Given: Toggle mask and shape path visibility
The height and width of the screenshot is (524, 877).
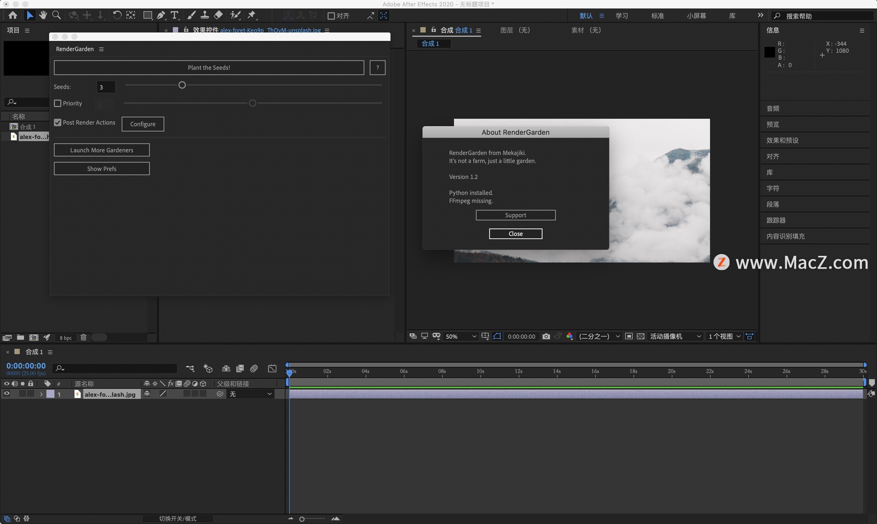Looking at the screenshot, I should pos(497,337).
